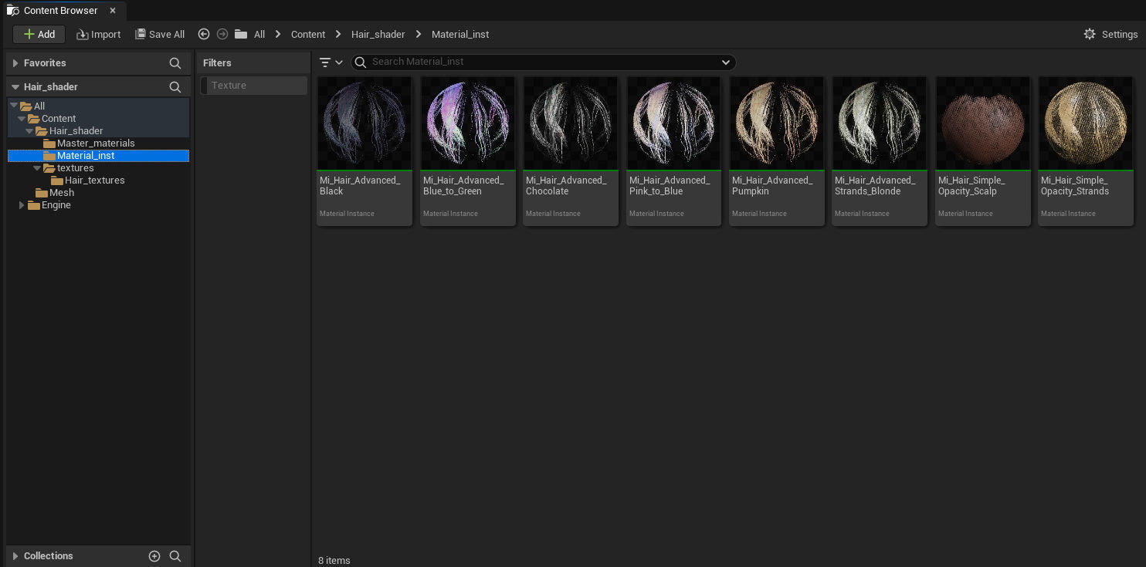Select the Mi_Hair_Advanced_Pumpkin material thumbnail
This screenshot has width=1146, height=567.
click(776, 123)
